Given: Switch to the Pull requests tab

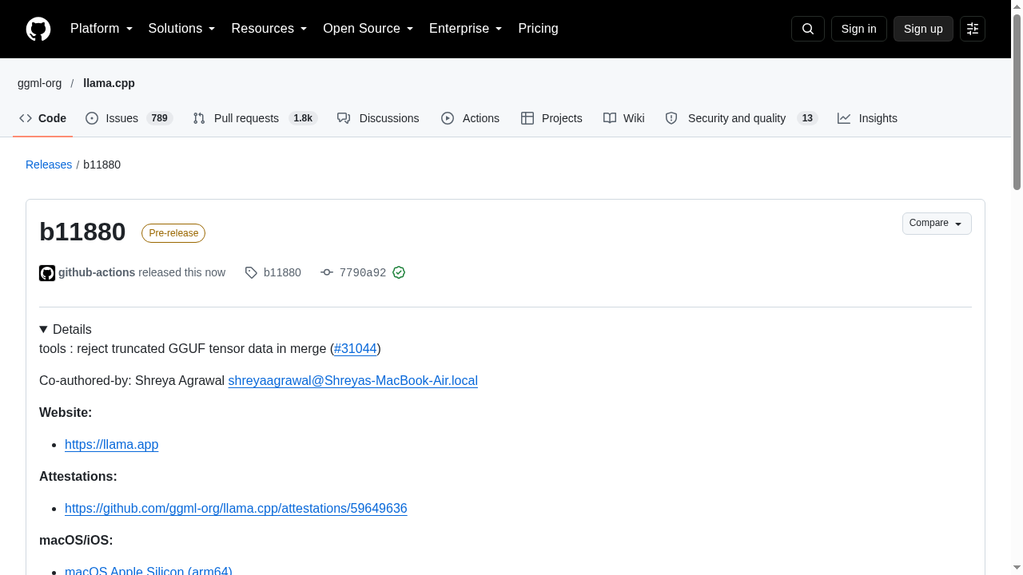Looking at the screenshot, I should click(x=255, y=118).
